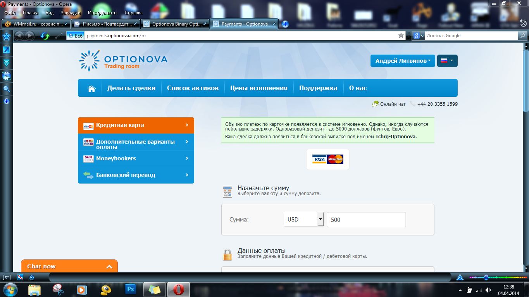Reload the page with the refresh icon
This screenshot has height=297, width=529.
coord(45,36)
